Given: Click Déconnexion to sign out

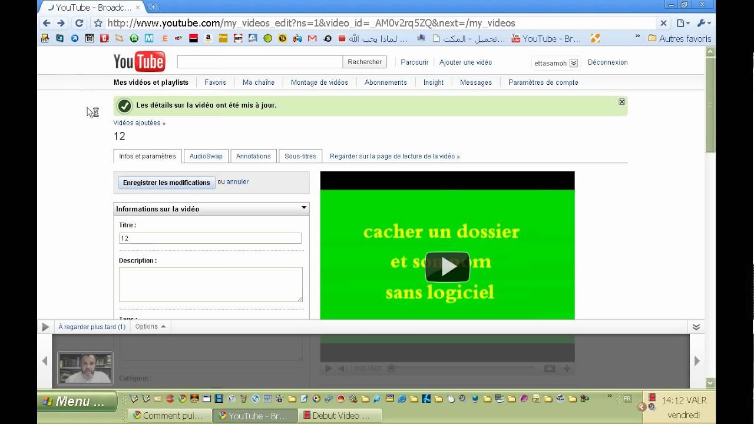Looking at the screenshot, I should pyautogui.click(x=607, y=62).
